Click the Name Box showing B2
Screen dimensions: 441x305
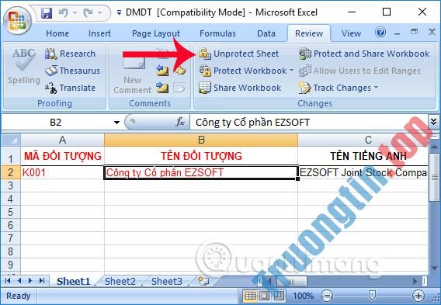point(56,123)
